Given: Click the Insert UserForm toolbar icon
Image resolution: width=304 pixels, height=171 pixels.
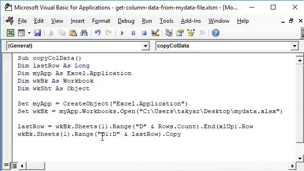Looking at the screenshot, I should pyautogui.click(x=21, y=33).
